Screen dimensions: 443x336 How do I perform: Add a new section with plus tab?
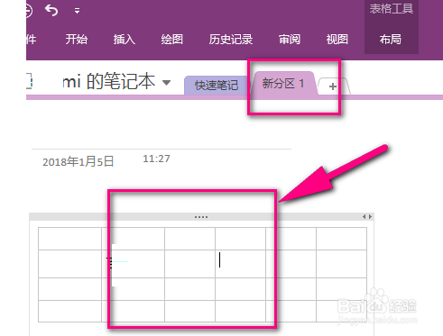(333, 86)
